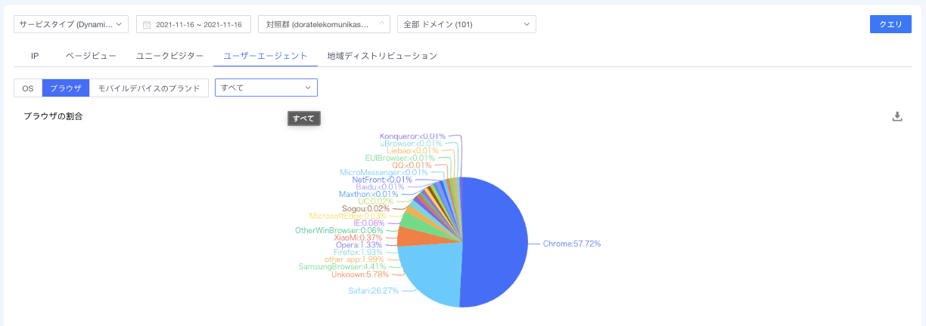Select モバイルデバイスのブランド view option
This screenshot has width=926, height=326.
(x=149, y=88)
